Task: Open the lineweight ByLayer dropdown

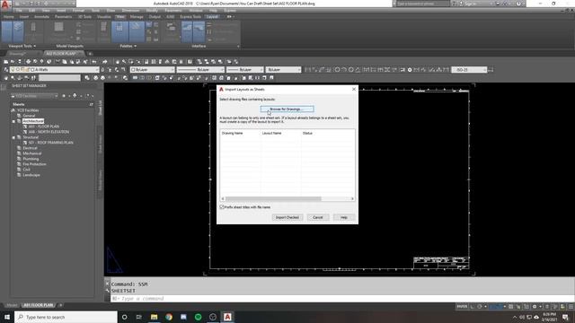Action: coord(244,70)
